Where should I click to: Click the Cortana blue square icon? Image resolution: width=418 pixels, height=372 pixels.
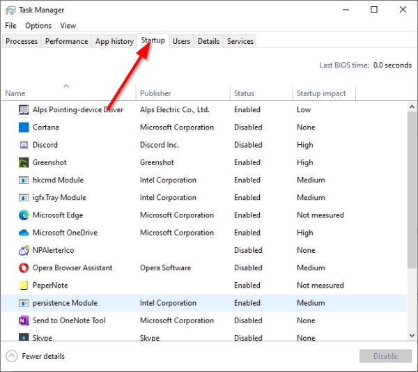[x=24, y=127]
